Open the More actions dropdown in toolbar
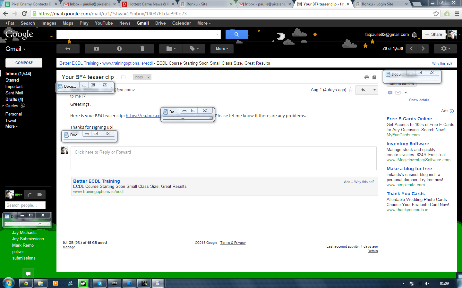462x288 pixels. [x=222, y=49]
